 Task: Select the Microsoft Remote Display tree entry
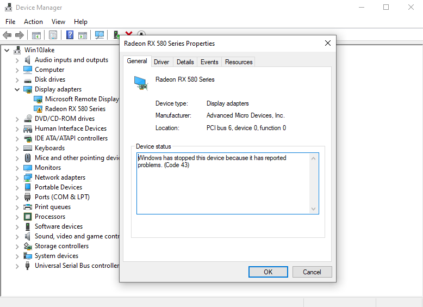coord(82,99)
